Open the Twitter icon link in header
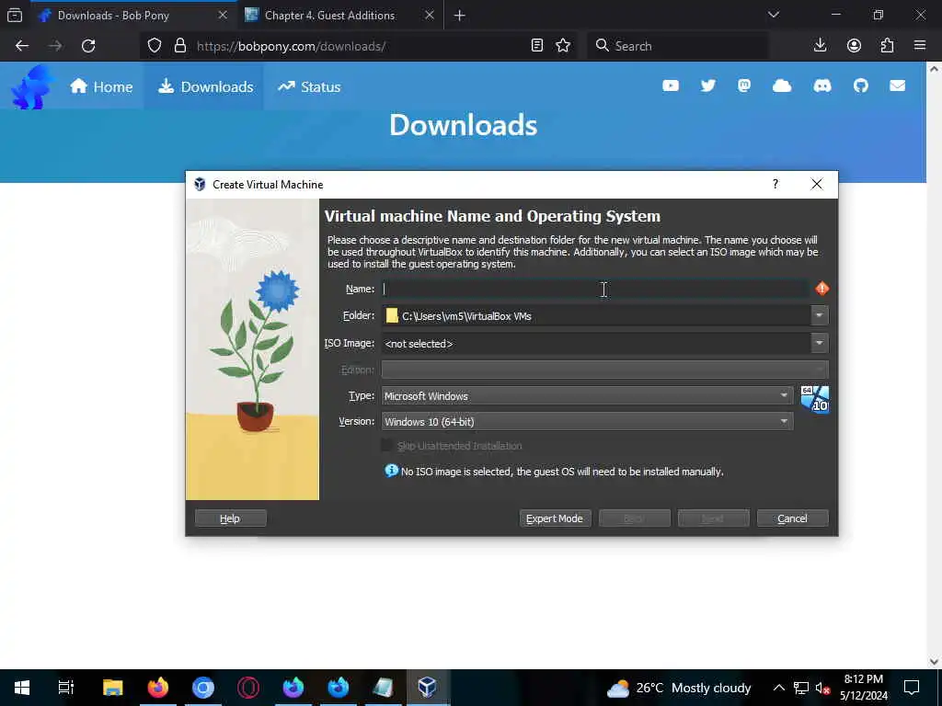Screen dimensions: 942x706 [707, 85]
